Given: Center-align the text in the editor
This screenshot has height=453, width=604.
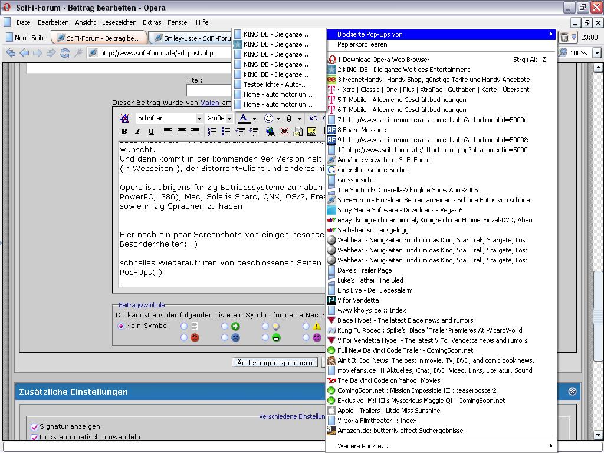Looking at the screenshot, I should [182, 132].
